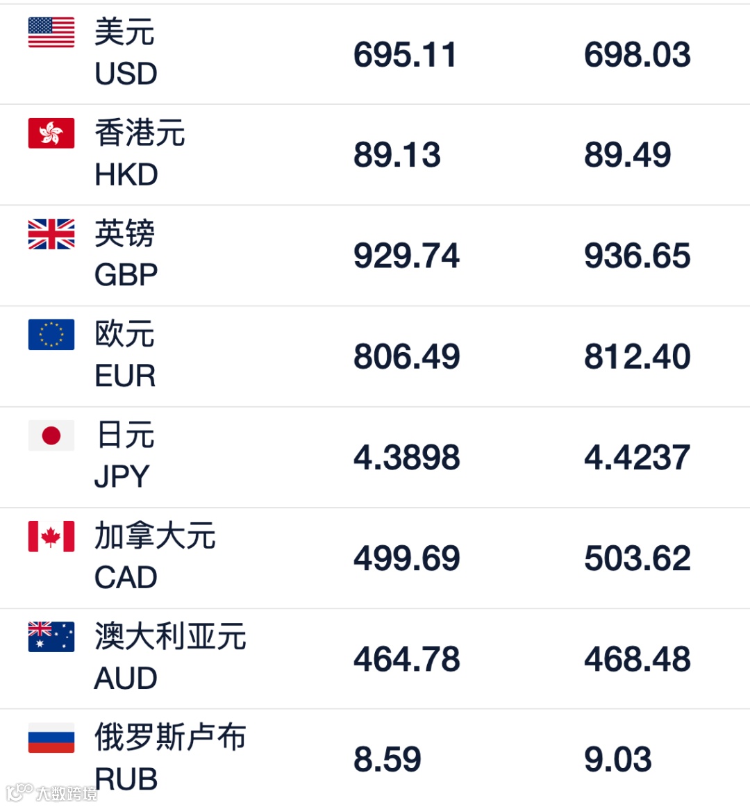Screen dimensions: 750x807
Task: Select the USD currency label
Action: (x=126, y=74)
